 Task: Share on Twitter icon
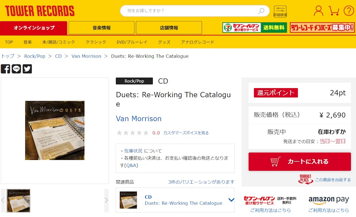[x=27, y=69]
